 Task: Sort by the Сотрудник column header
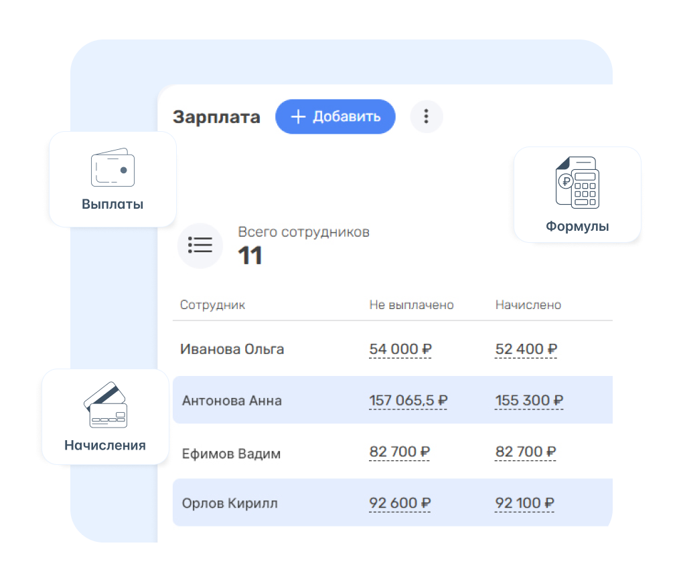212,305
